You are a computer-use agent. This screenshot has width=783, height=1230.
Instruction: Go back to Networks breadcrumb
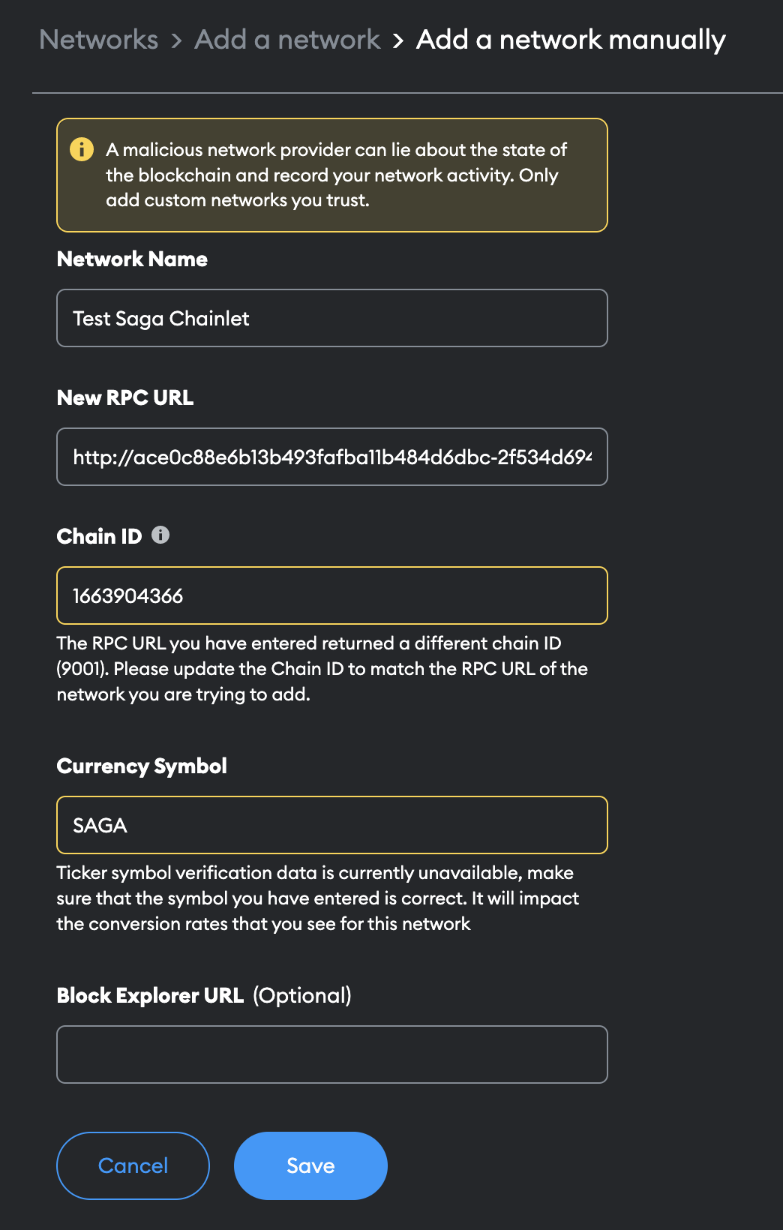[99, 40]
